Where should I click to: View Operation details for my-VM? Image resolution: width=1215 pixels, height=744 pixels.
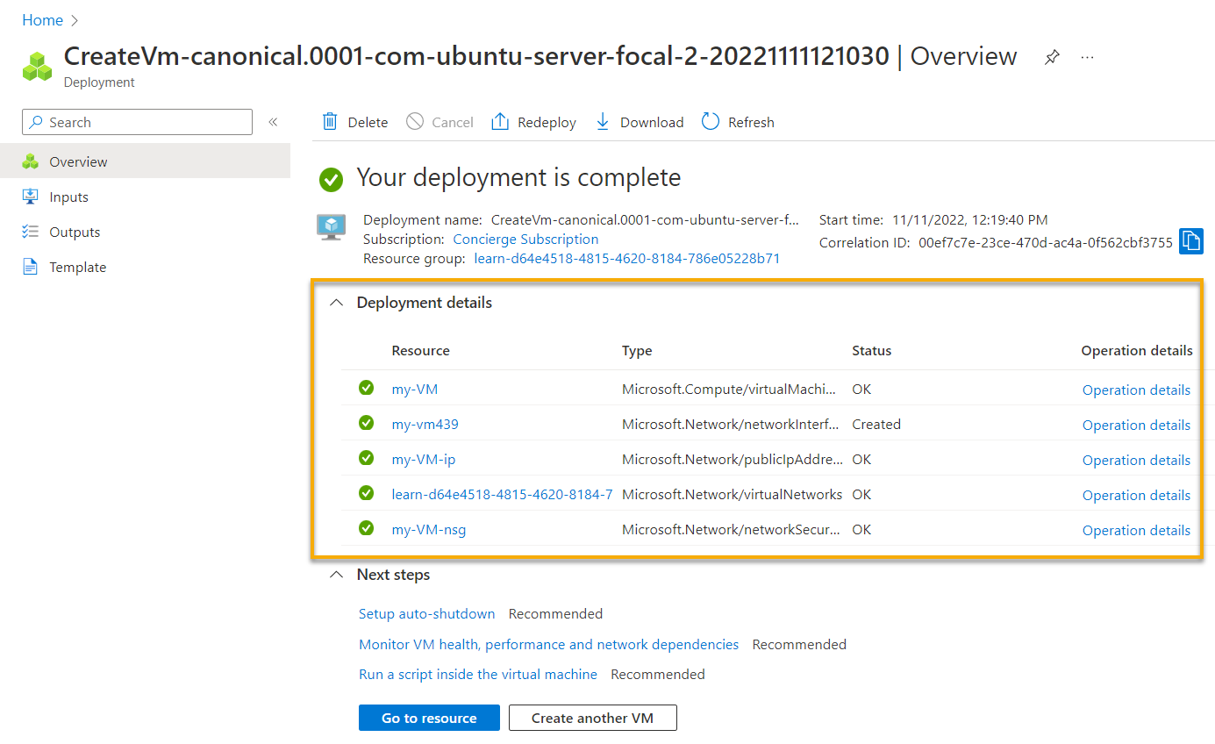coord(1136,390)
